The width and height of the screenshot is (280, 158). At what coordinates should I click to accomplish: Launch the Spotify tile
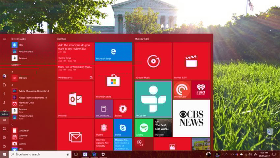point(144,128)
